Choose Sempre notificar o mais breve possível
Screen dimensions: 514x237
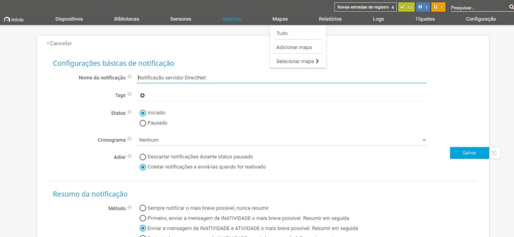[143, 208]
